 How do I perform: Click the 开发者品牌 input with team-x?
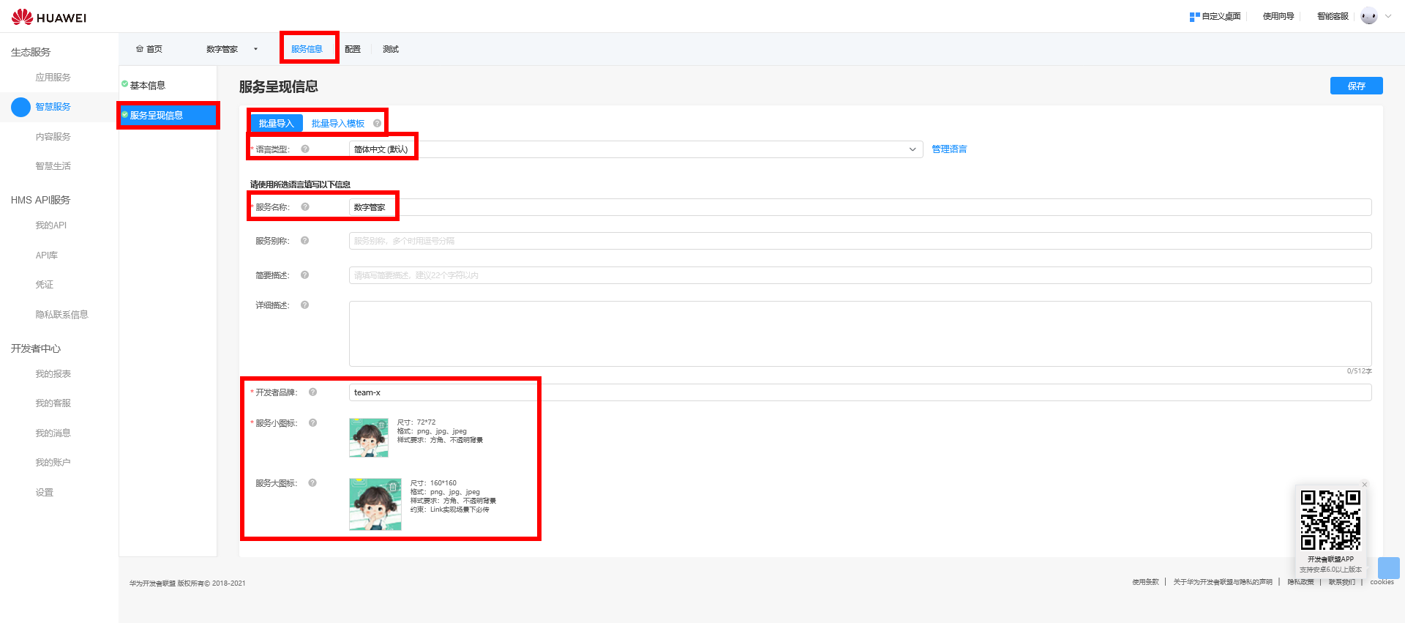[860, 392]
